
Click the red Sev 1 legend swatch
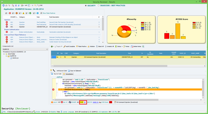click(142, 22)
